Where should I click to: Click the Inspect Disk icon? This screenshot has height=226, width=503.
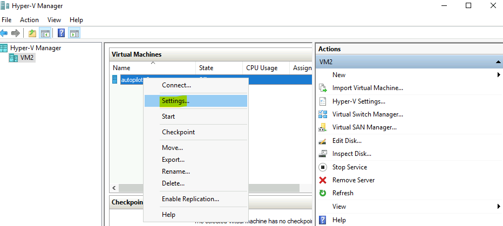[323, 154]
